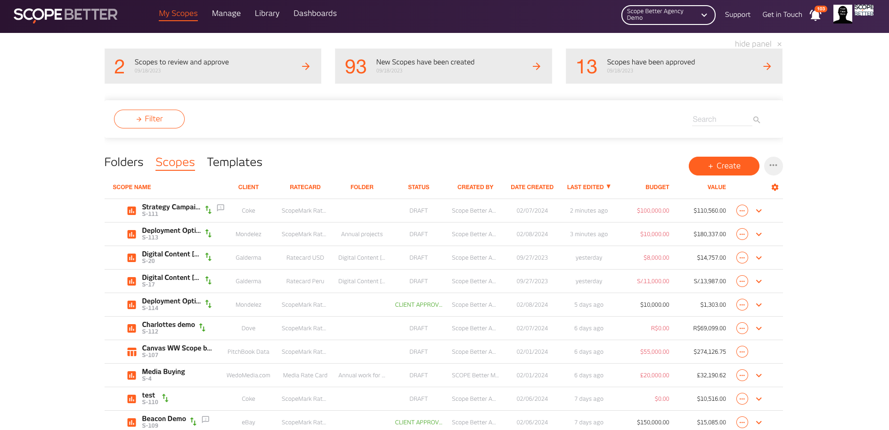Open actions menu for S-17 row

(742, 281)
